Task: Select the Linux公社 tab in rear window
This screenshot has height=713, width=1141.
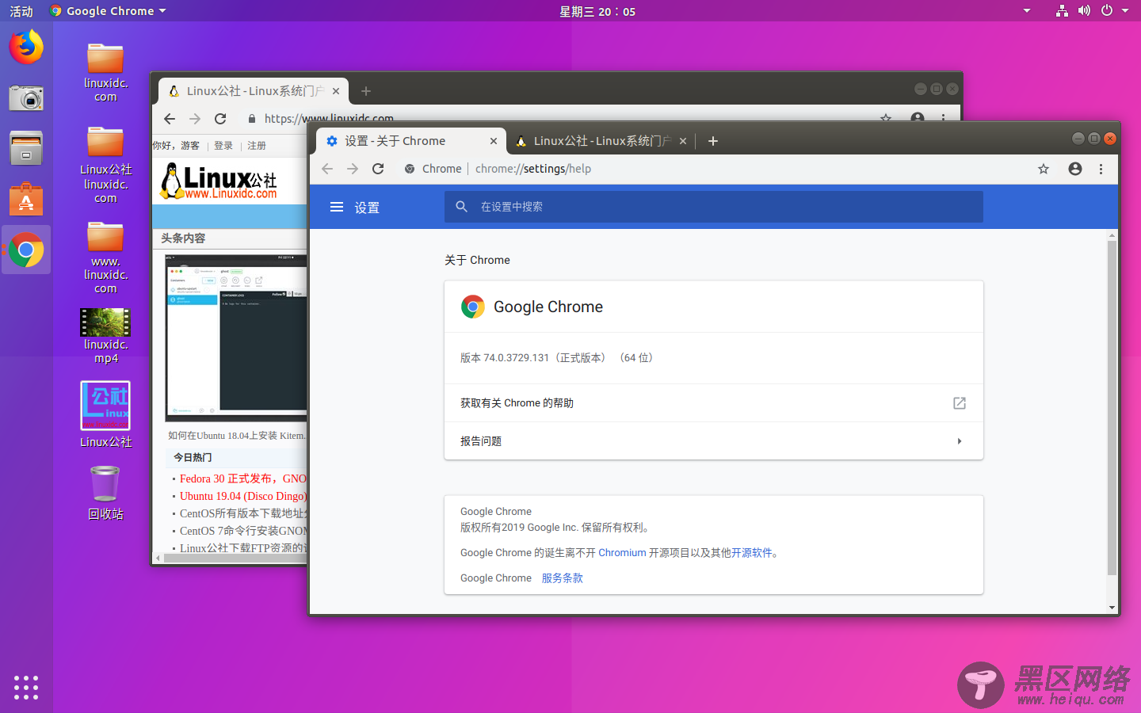Action: click(x=252, y=91)
